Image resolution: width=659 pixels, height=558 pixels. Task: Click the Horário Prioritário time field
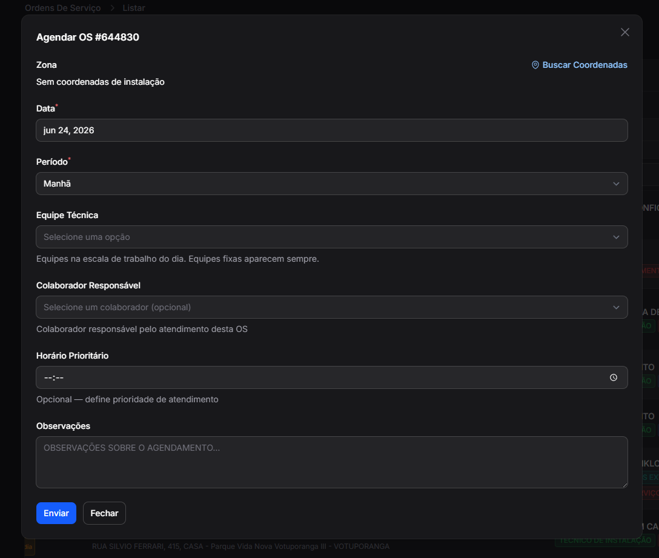tap(331, 377)
